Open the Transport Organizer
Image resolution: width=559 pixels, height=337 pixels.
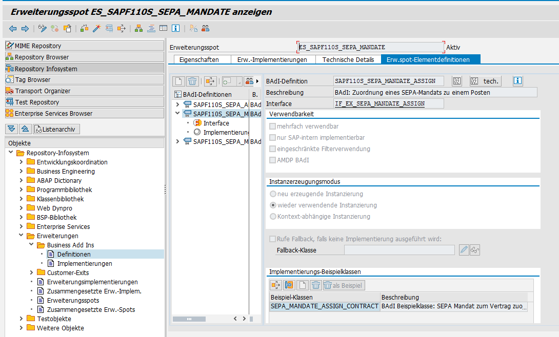pos(43,91)
